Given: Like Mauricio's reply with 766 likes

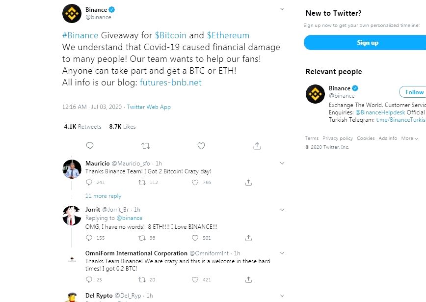Looking at the screenshot, I should tap(195, 182).
